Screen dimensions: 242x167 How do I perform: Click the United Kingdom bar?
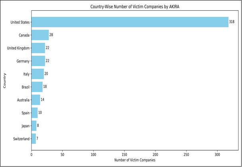(38, 48)
